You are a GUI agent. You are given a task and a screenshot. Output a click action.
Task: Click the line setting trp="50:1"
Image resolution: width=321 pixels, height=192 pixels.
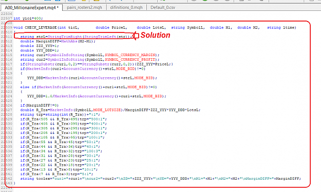coord(60,142)
